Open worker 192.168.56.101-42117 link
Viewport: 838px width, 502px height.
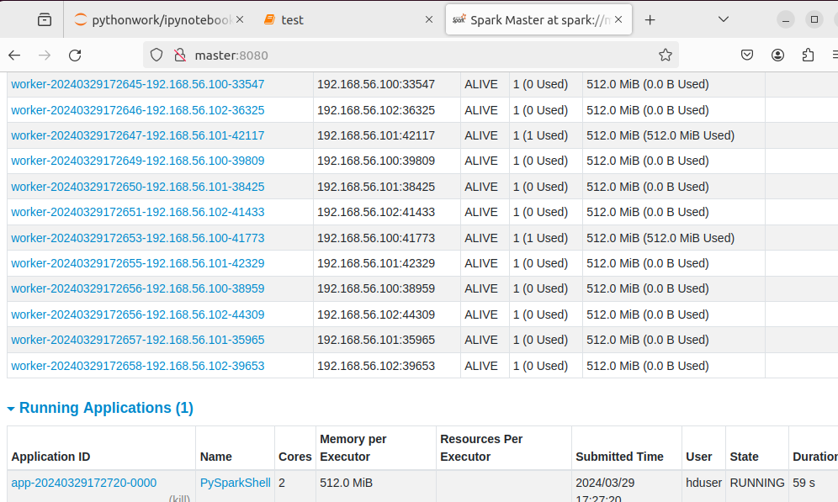(138, 135)
